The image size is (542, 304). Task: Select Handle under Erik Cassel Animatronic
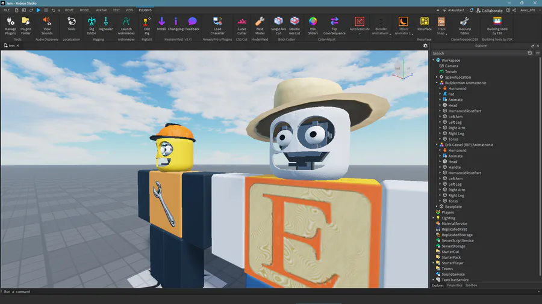pos(454,167)
